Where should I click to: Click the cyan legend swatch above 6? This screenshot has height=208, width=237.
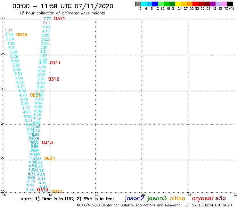pos(144,4)
